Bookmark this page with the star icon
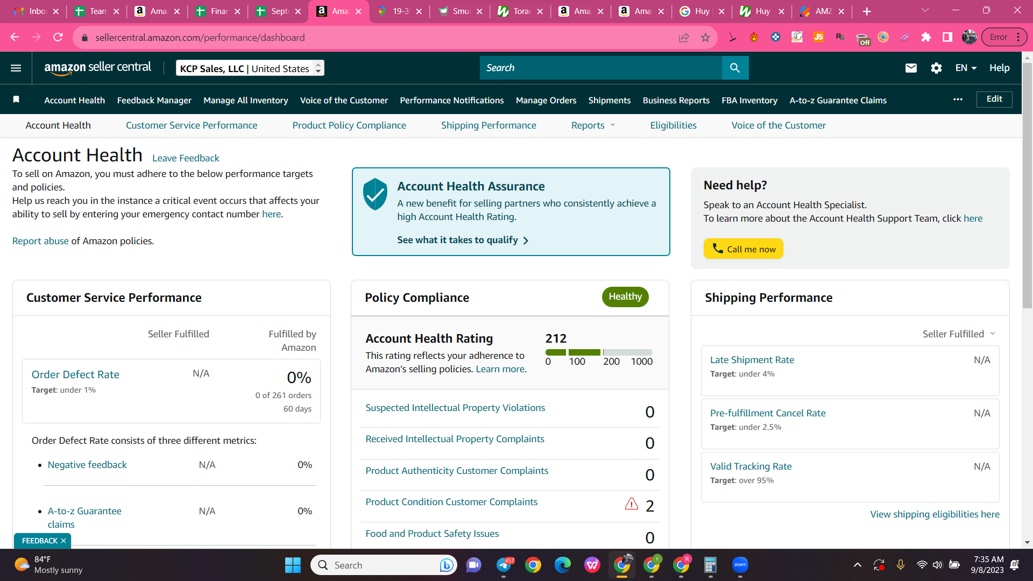Viewport: 1033px width, 581px height. tap(705, 38)
